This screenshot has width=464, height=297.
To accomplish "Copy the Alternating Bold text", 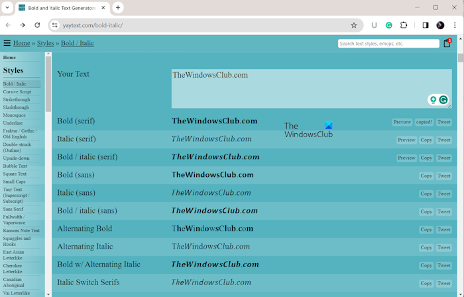I will tap(426, 229).
